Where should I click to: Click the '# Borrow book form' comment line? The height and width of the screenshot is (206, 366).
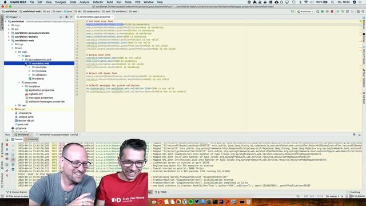98,55
